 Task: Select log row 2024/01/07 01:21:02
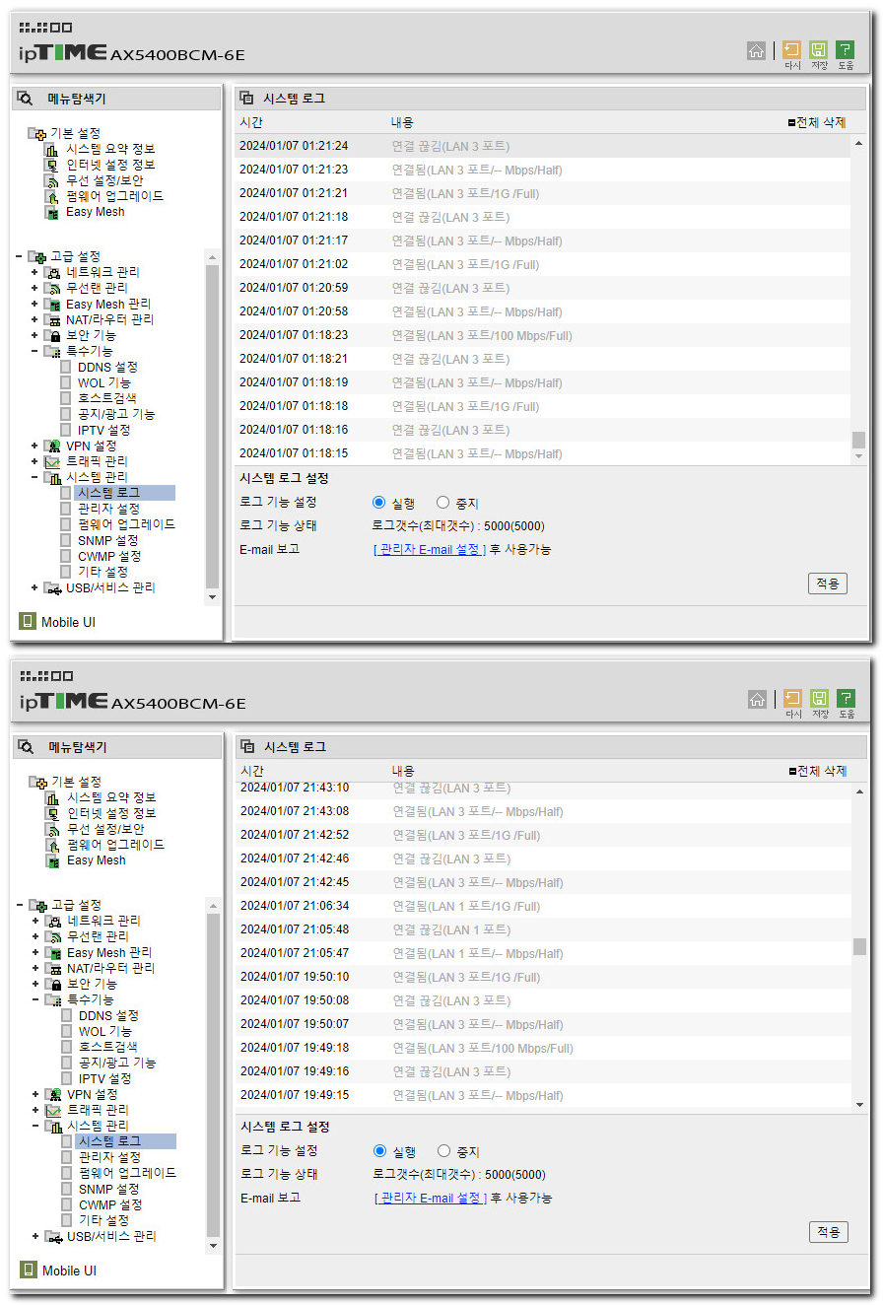click(x=542, y=264)
